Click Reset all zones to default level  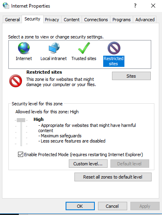click(x=113, y=177)
